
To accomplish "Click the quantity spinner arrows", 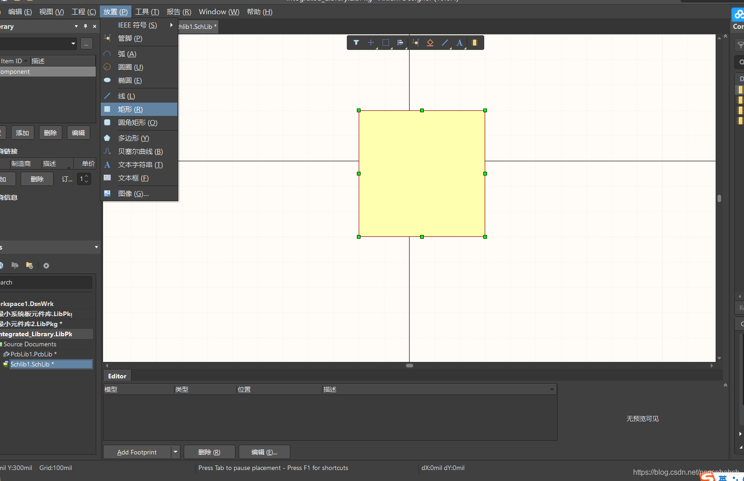I will pyautogui.click(x=86, y=179).
